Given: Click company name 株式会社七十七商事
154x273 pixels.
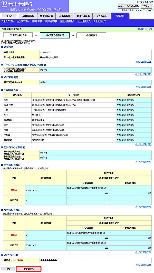Looking at the screenshot, I should click(49, 57).
